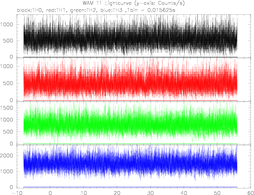Click the "2000" y-label of the blue panel

(x=7, y=156)
